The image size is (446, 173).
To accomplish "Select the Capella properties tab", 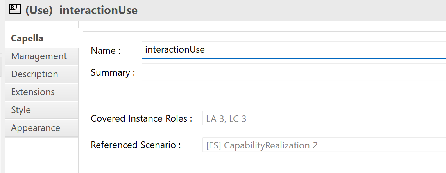I will click(27, 38).
